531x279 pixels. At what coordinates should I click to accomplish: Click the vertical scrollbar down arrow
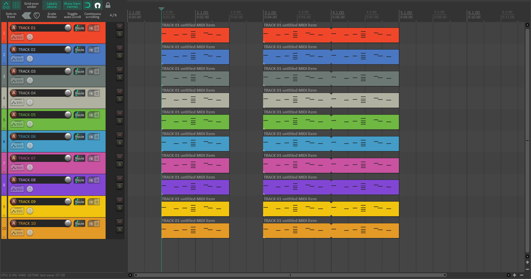pyautogui.click(x=527, y=256)
